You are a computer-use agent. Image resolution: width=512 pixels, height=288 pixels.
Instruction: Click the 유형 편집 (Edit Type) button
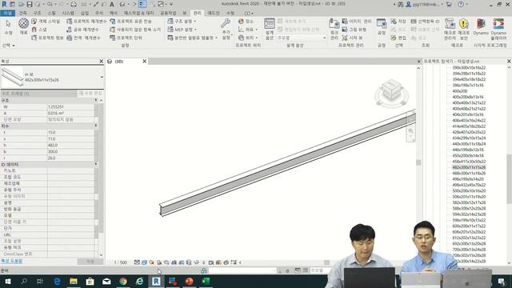(90, 94)
